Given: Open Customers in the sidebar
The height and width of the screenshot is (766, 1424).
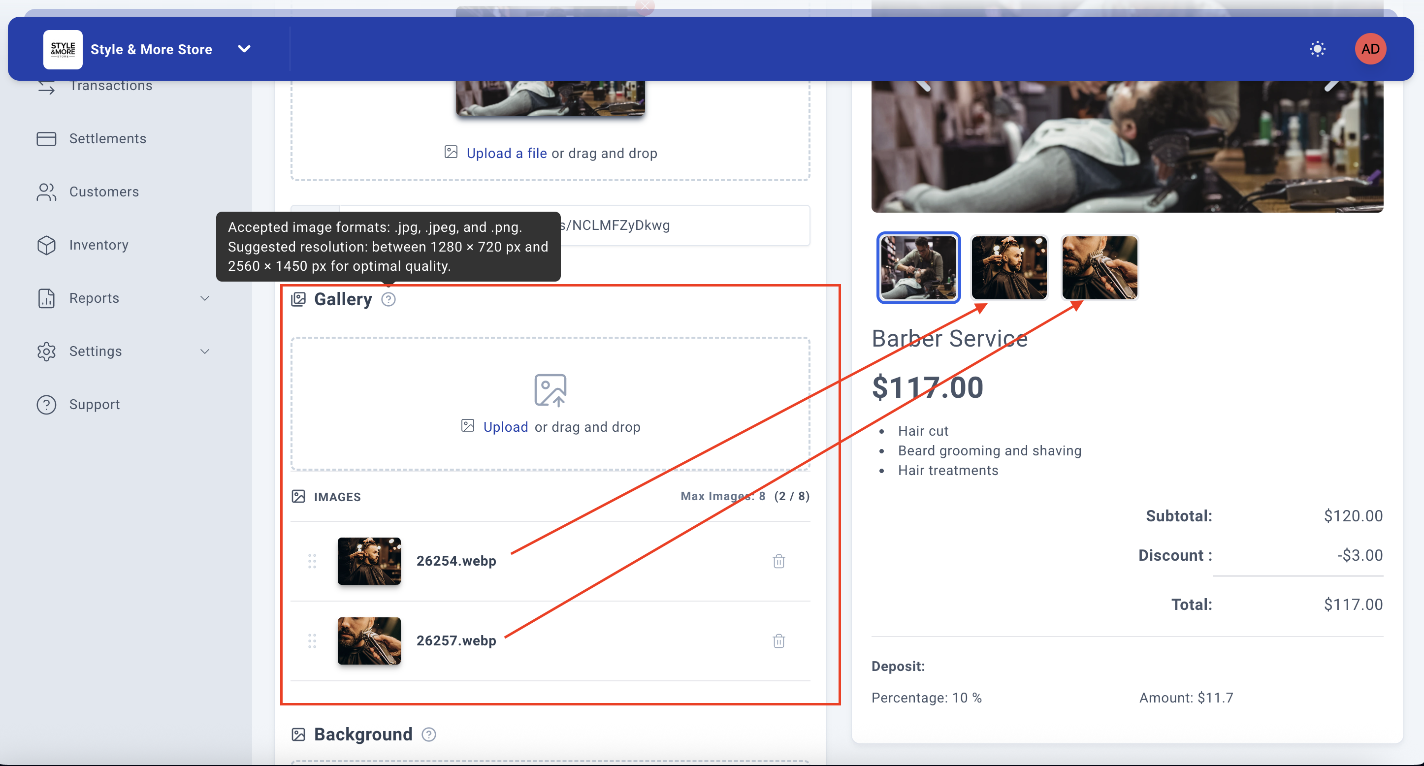Looking at the screenshot, I should pyautogui.click(x=104, y=192).
